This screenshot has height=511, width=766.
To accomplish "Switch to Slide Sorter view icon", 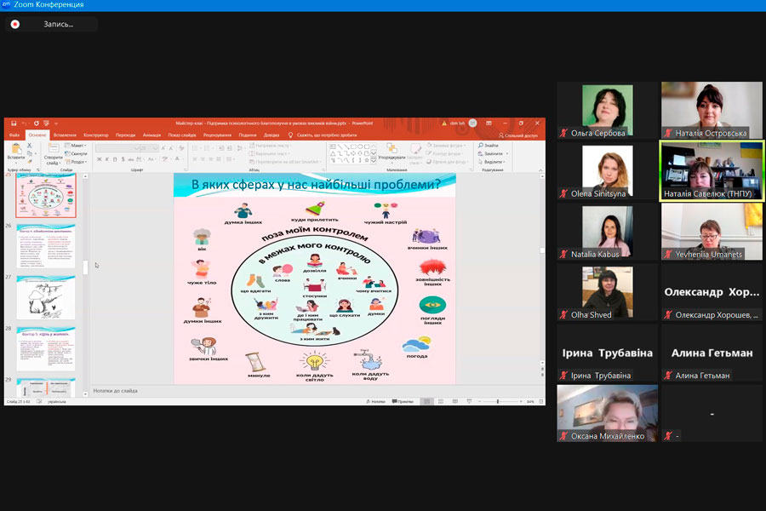I will click(441, 401).
